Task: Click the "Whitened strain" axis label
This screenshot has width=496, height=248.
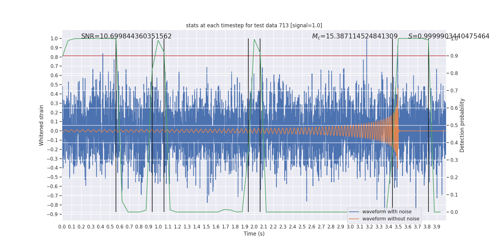Action: [42, 125]
